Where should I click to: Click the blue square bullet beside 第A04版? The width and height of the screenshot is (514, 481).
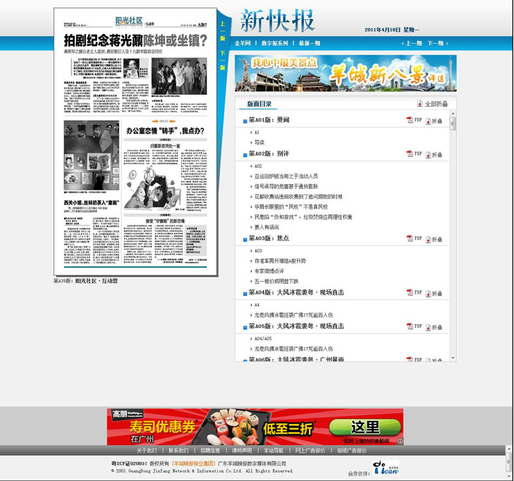pyautogui.click(x=245, y=294)
